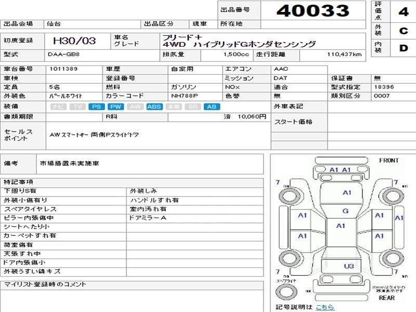This screenshot has width=416, height=312.
Task: Click the front-left tire in the diagram
Action: (289, 197)
